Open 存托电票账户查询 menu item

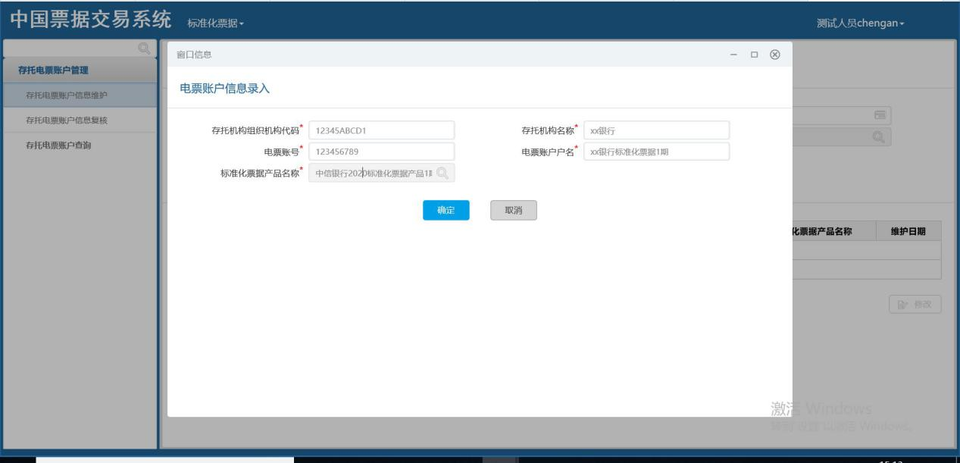[80, 145]
